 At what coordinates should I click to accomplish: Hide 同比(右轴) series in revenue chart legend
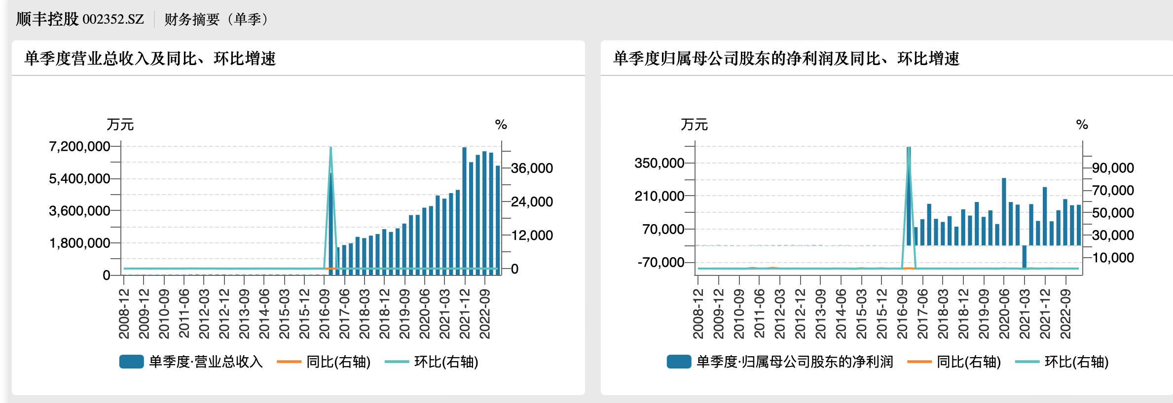click(338, 362)
